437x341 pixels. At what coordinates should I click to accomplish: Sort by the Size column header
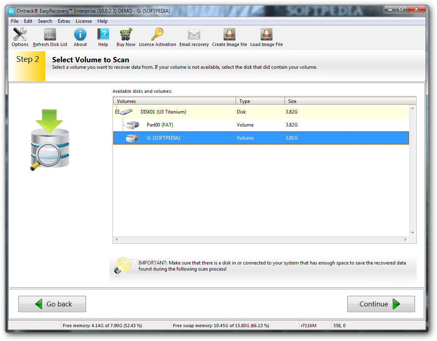click(x=350, y=101)
